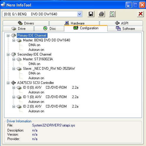The width and height of the screenshot is (146, 146).
Task: Switch to the Software tab
Action: pos(125,29)
